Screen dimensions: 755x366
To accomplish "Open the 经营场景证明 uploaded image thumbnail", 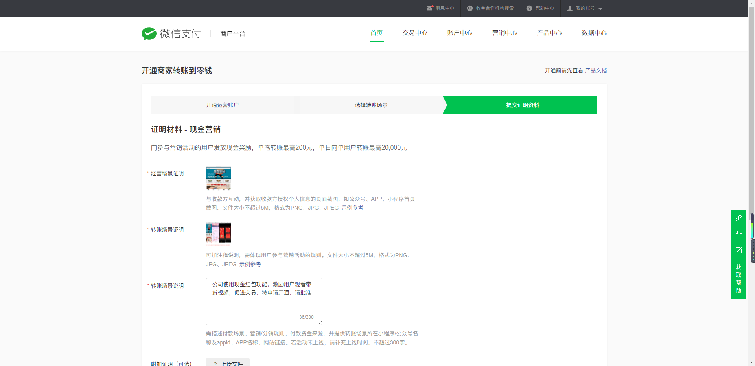I will tap(219, 178).
